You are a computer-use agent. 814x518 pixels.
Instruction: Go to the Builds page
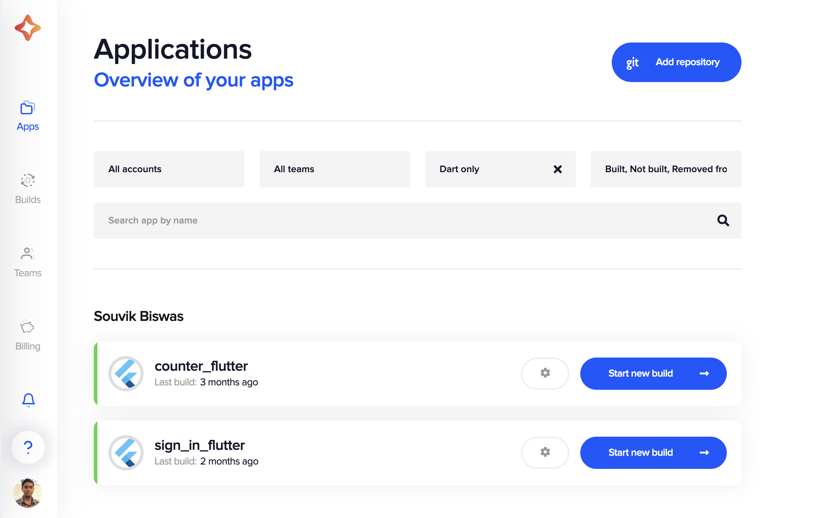[x=28, y=189]
